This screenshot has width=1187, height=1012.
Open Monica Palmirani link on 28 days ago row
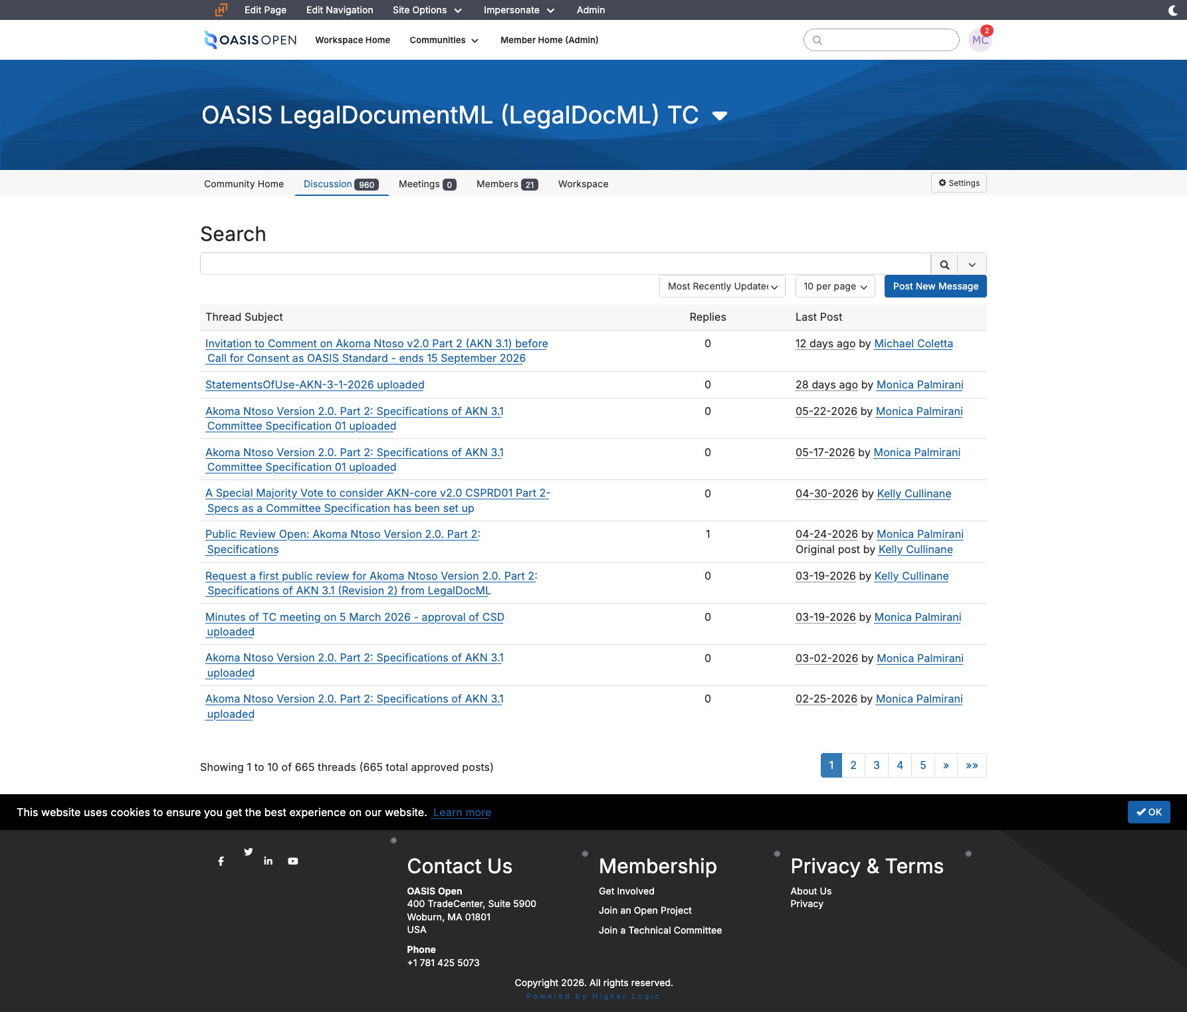(x=920, y=384)
